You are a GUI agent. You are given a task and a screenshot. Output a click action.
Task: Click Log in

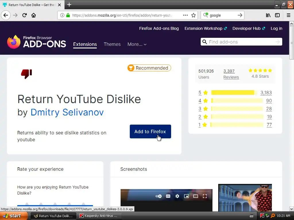pos(276,28)
